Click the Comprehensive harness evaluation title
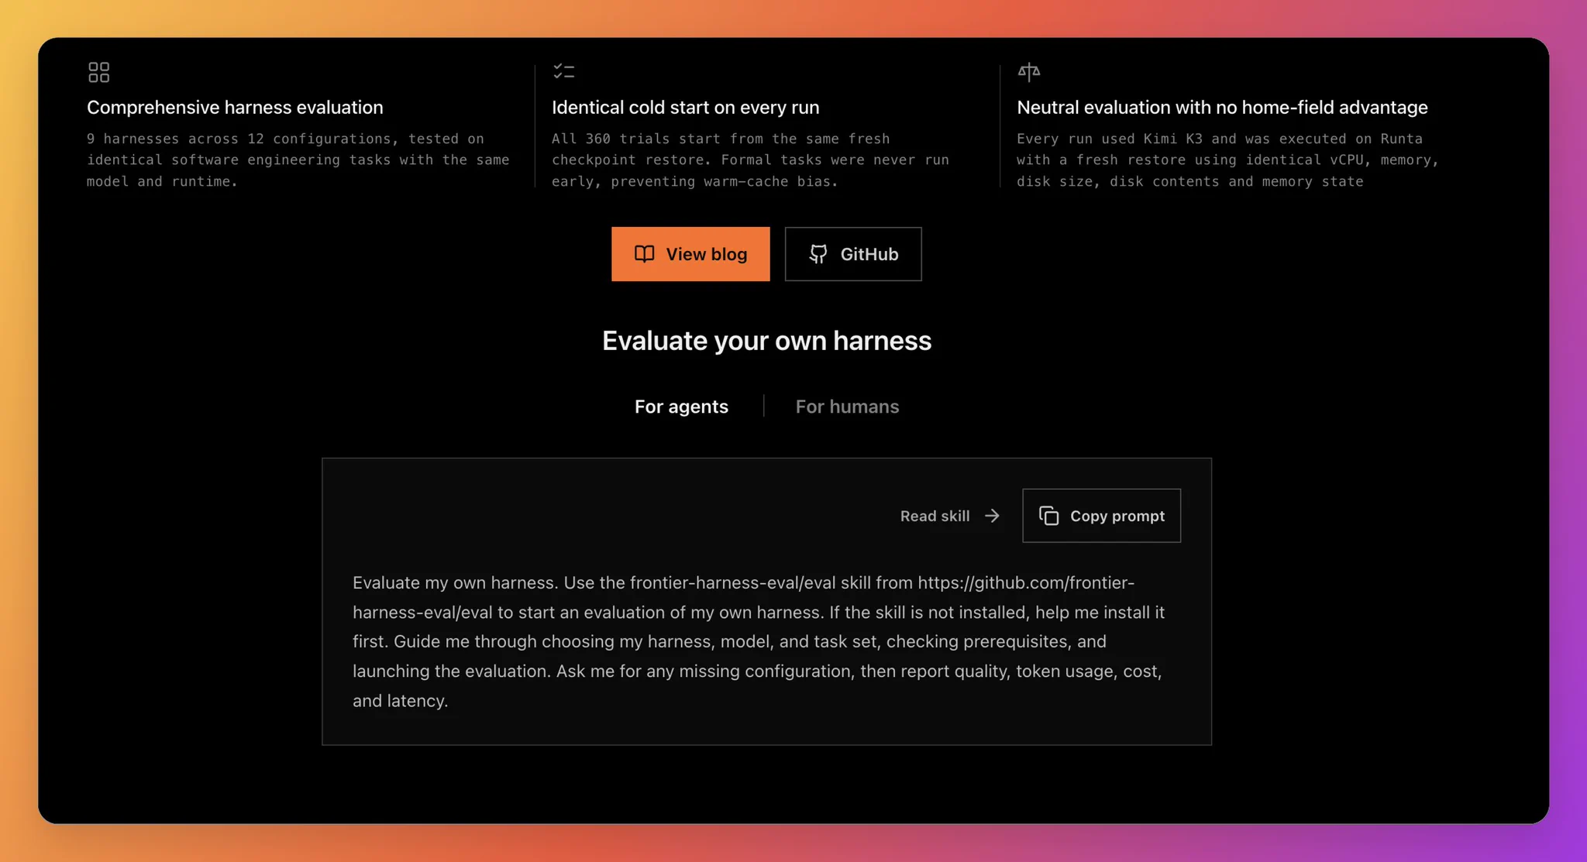 coord(235,107)
